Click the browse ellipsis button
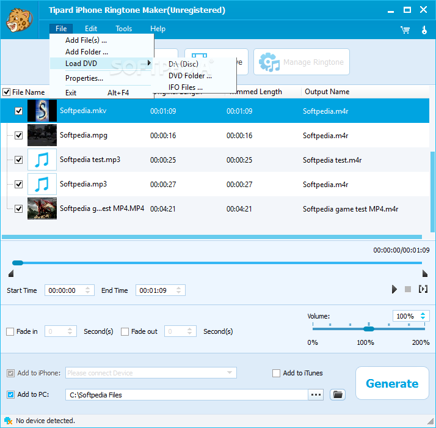 click(x=316, y=394)
